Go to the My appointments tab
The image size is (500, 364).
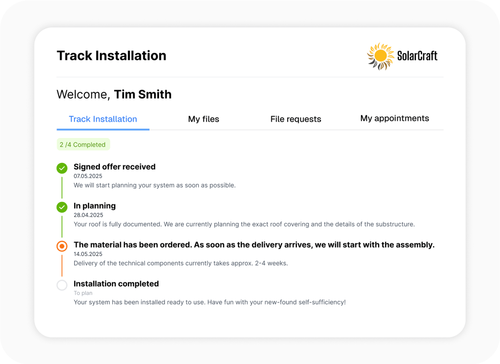[395, 118]
